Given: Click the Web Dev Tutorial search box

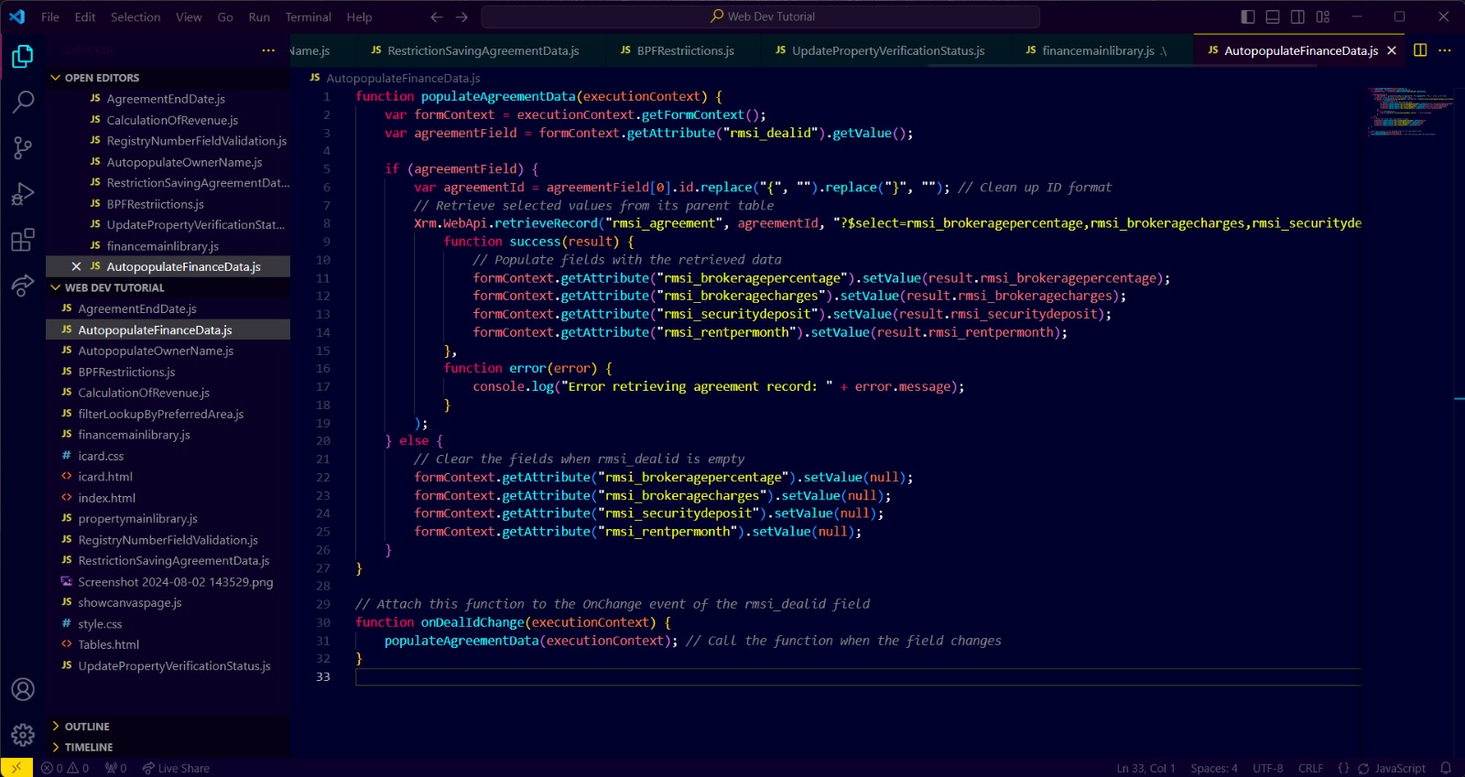Looking at the screenshot, I should 760,16.
